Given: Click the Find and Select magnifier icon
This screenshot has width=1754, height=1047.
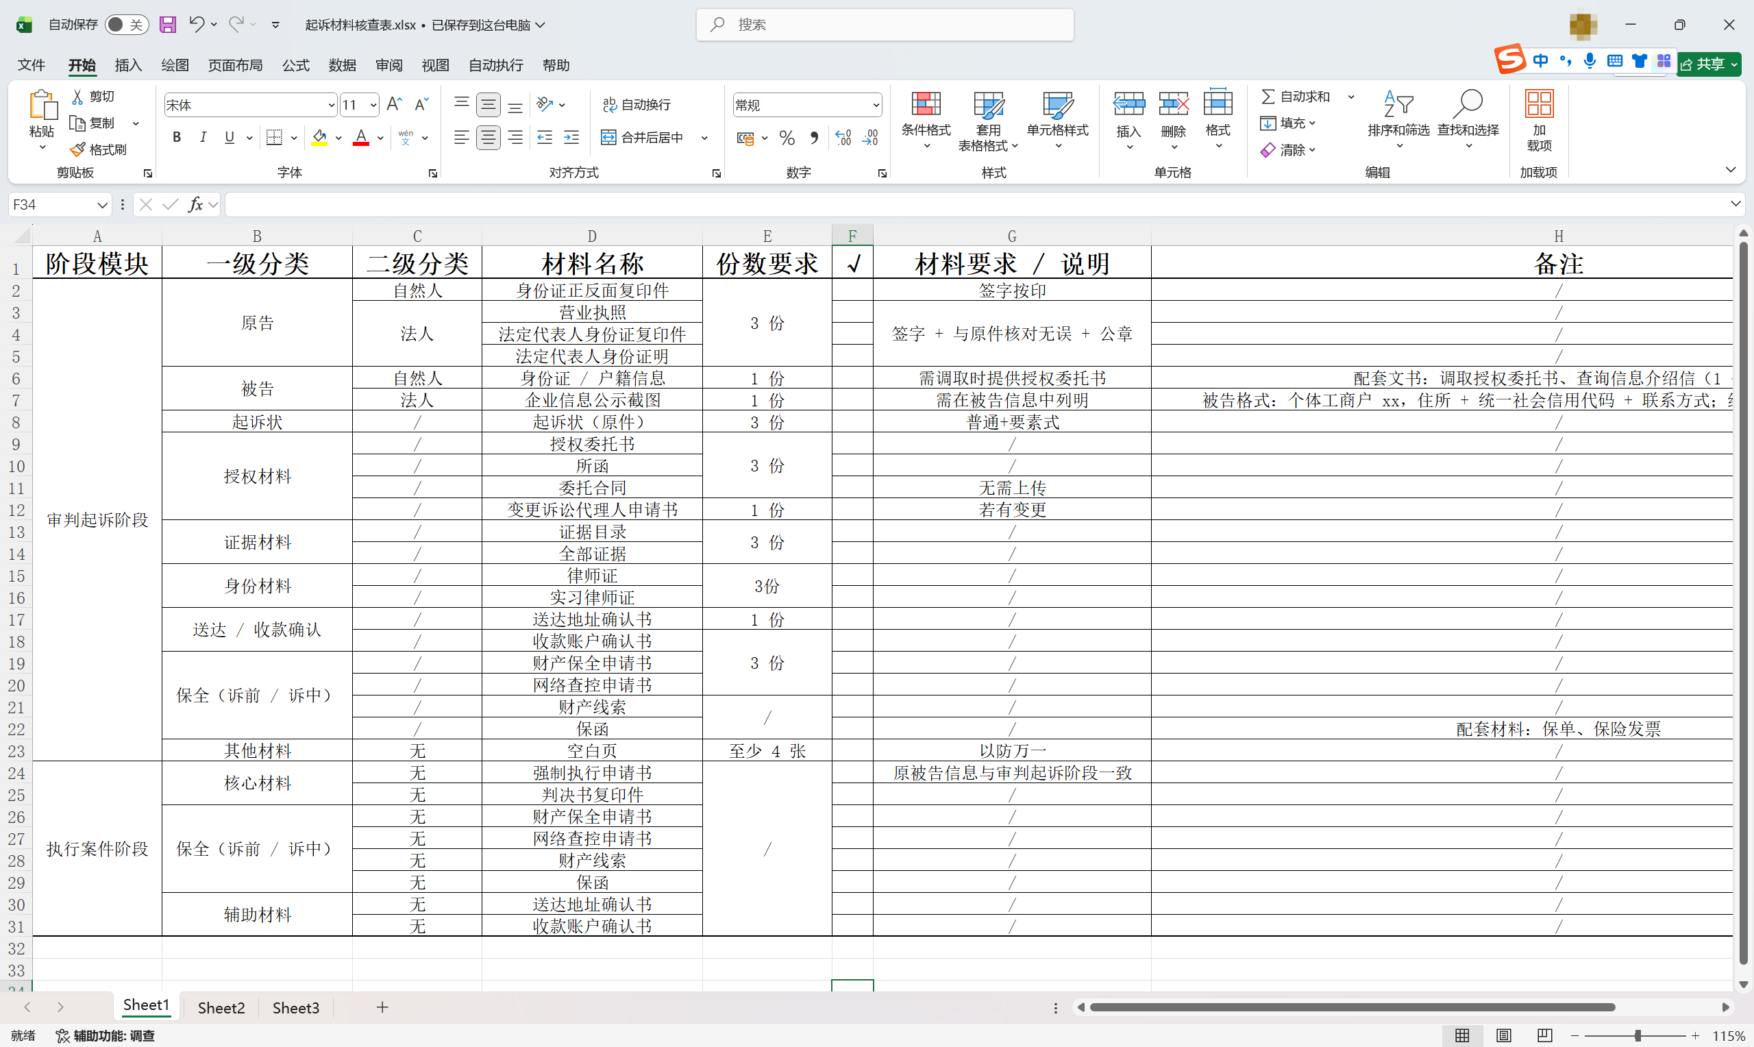Looking at the screenshot, I should tap(1468, 104).
